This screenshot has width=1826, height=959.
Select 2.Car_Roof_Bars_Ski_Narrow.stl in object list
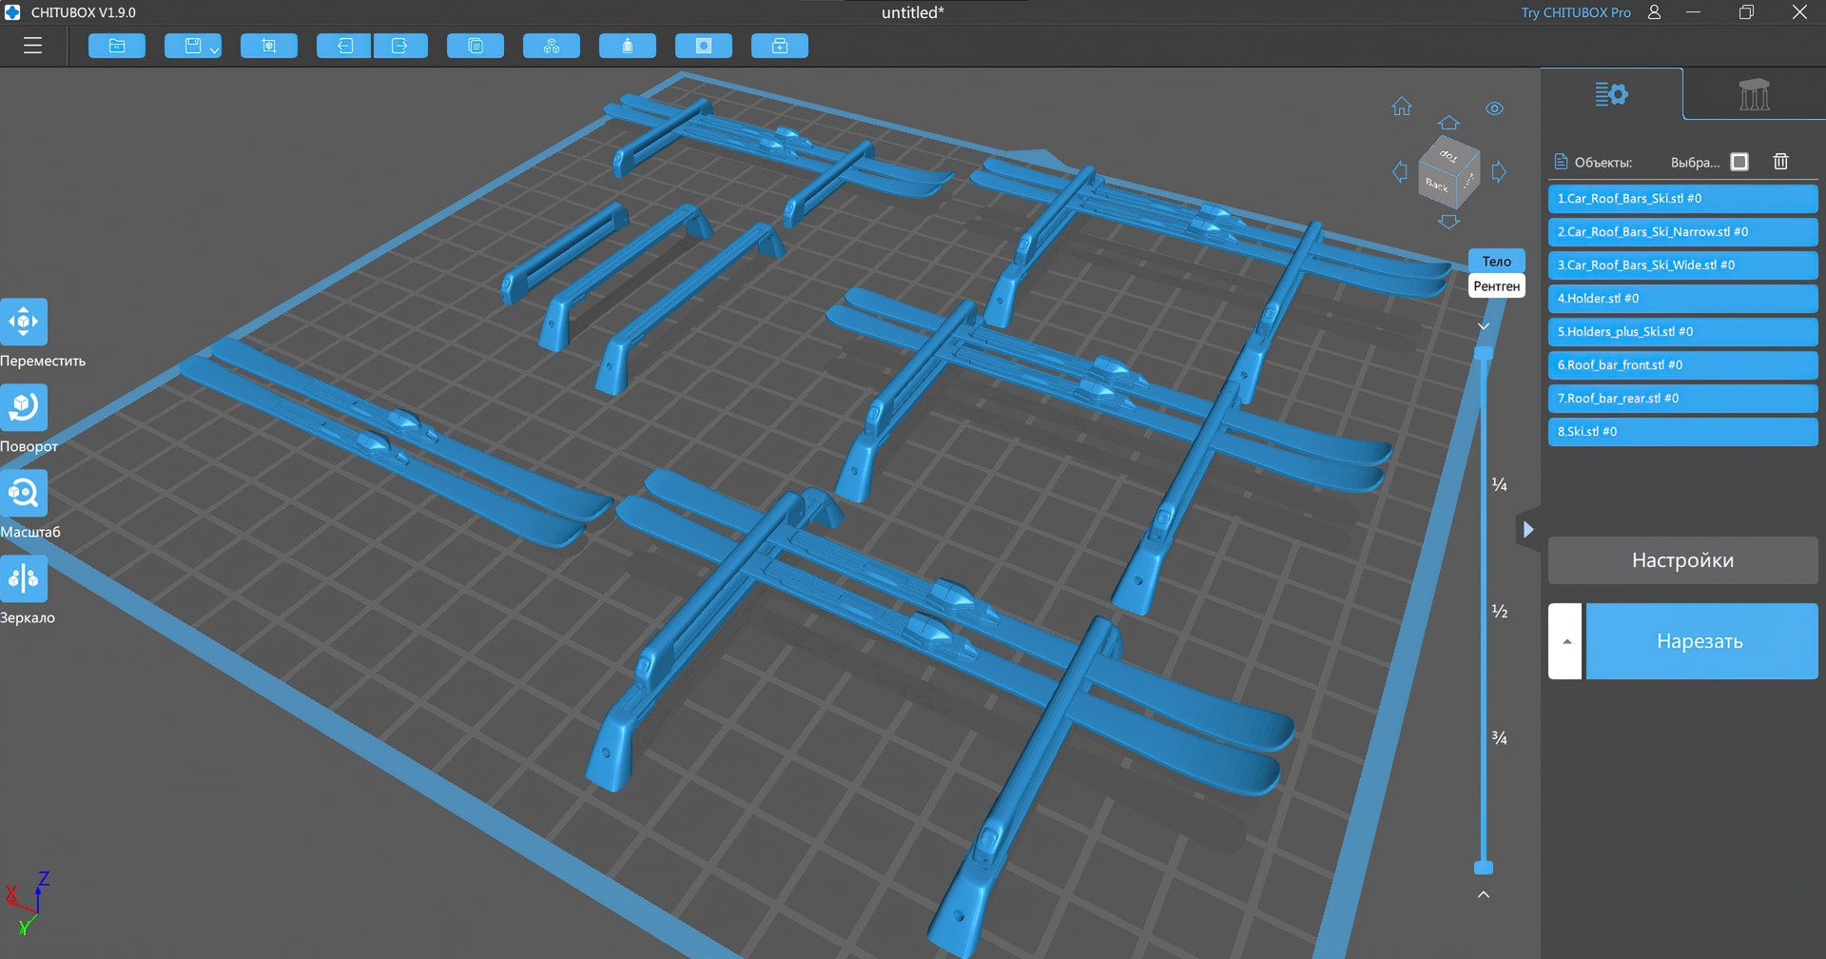pos(1682,232)
